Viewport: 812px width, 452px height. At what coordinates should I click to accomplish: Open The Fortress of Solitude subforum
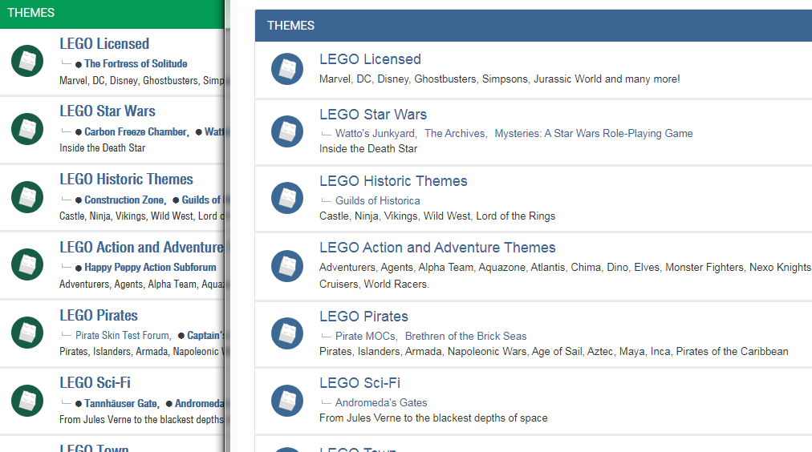tap(136, 64)
